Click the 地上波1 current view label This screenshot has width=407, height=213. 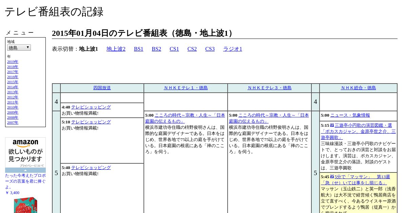click(89, 49)
